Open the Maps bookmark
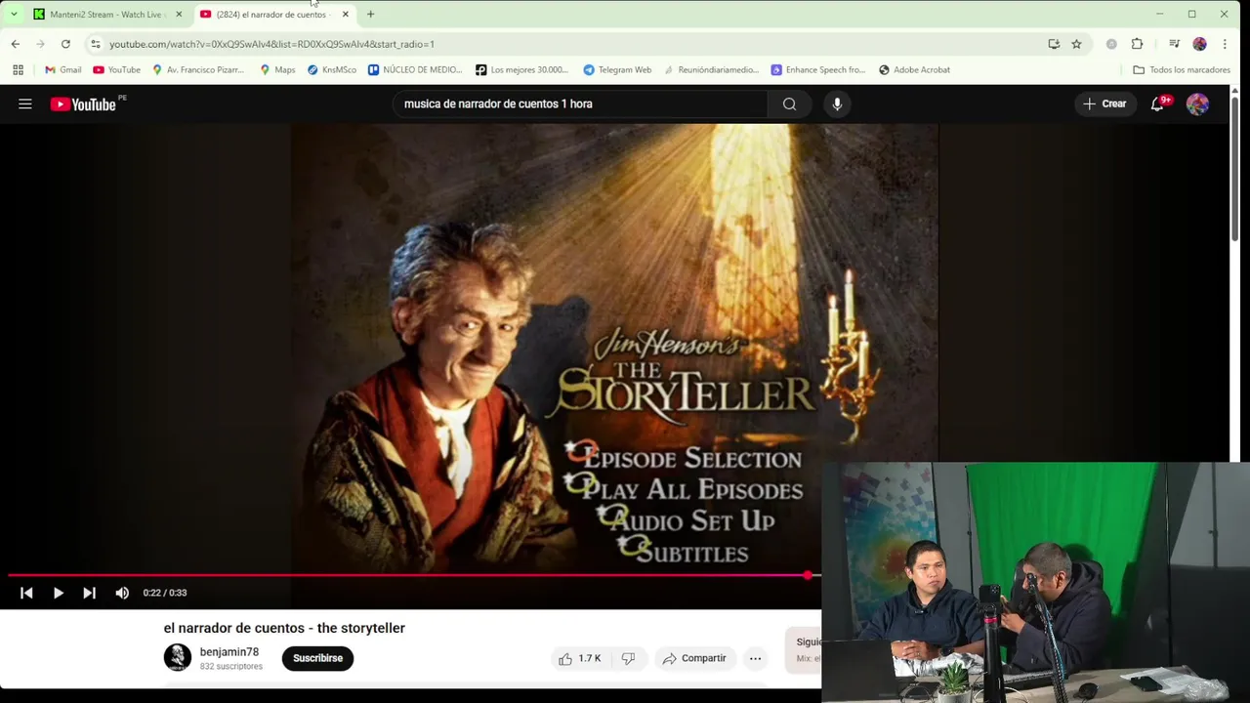 [x=277, y=70]
